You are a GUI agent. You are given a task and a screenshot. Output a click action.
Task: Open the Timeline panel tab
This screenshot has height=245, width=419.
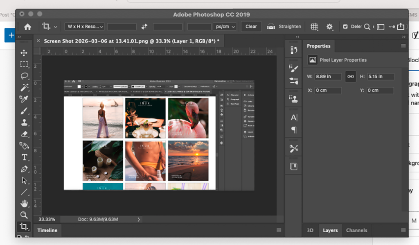click(47, 230)
